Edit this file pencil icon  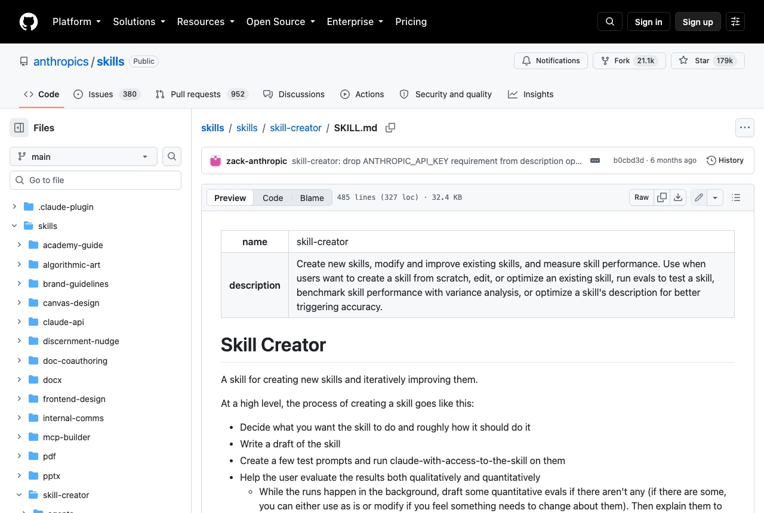pos(699,197)
